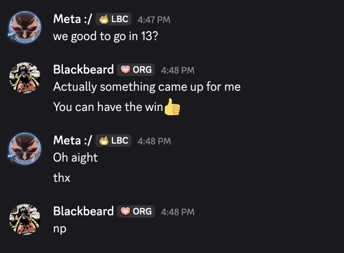Open Meta's avatar beside the "Oh aight" message

[25, 149]
